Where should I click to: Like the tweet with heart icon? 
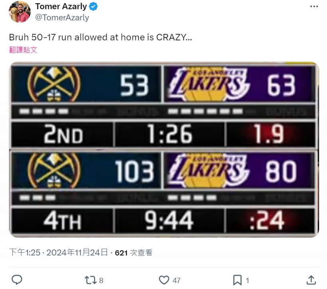(x=164, y=280)
